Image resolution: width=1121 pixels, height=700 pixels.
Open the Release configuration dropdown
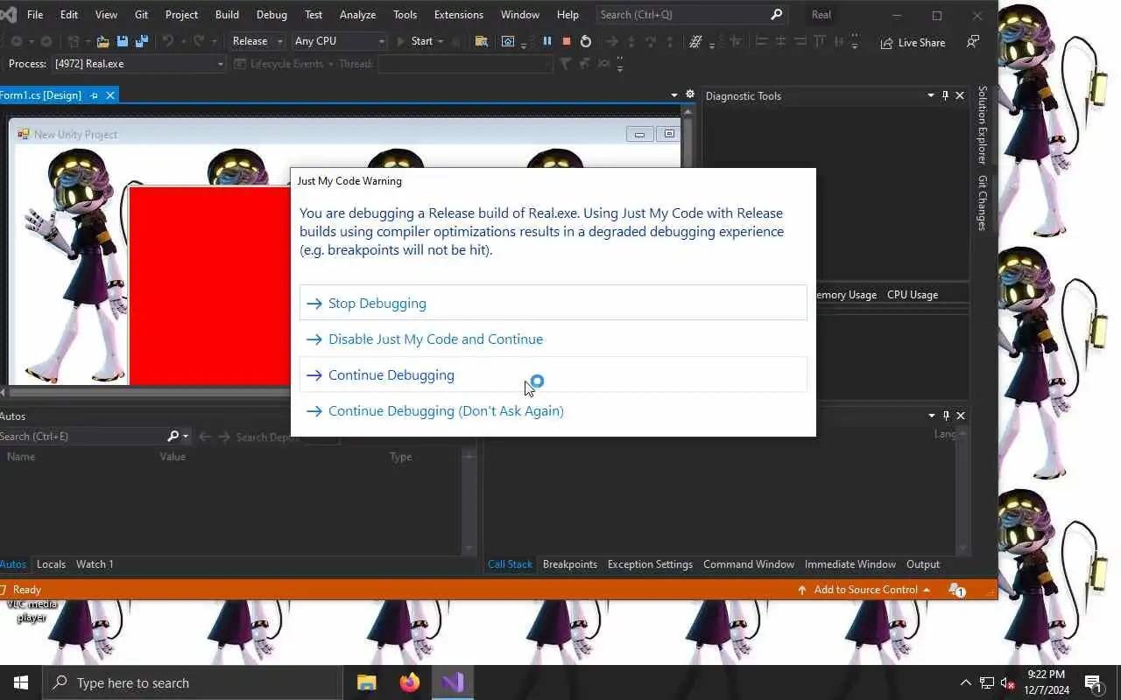257,41
